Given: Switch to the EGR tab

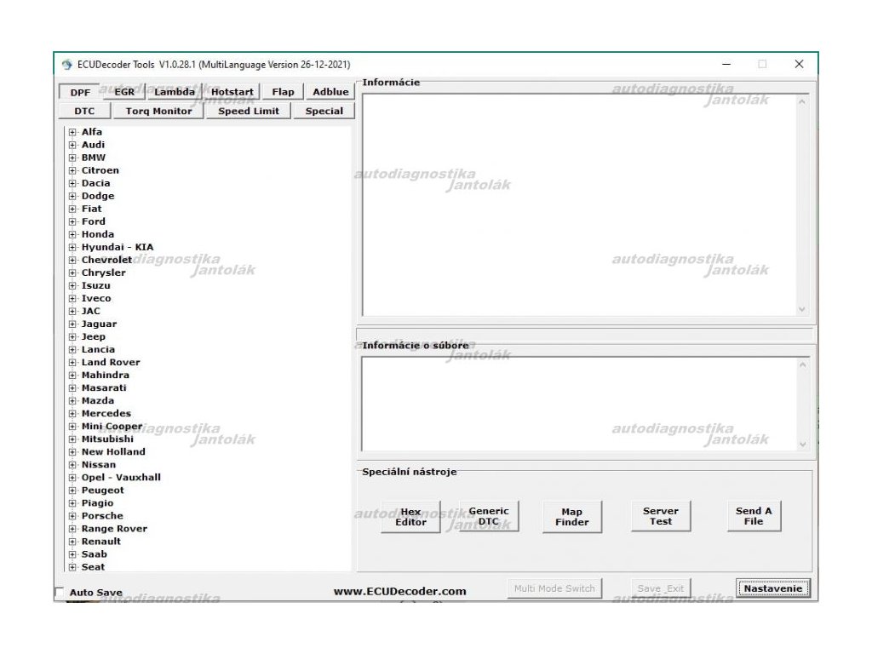Looking at the screenshot, I should [124, 92].
